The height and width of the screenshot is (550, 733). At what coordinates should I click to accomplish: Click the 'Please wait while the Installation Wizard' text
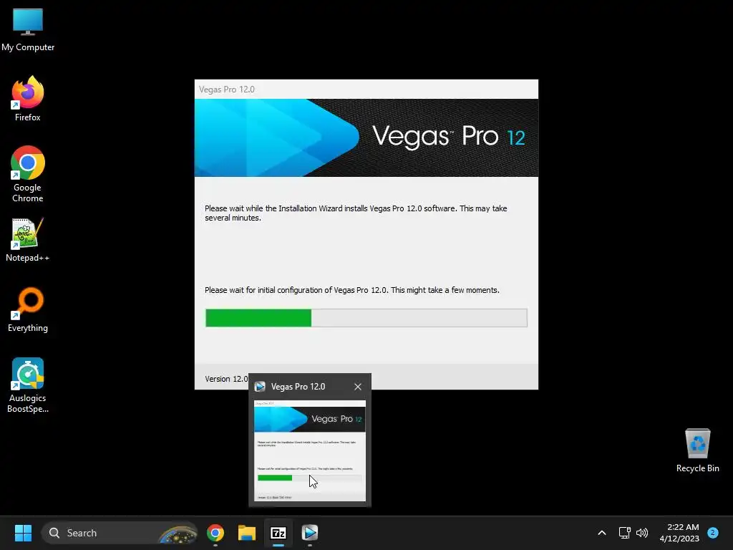356,213
